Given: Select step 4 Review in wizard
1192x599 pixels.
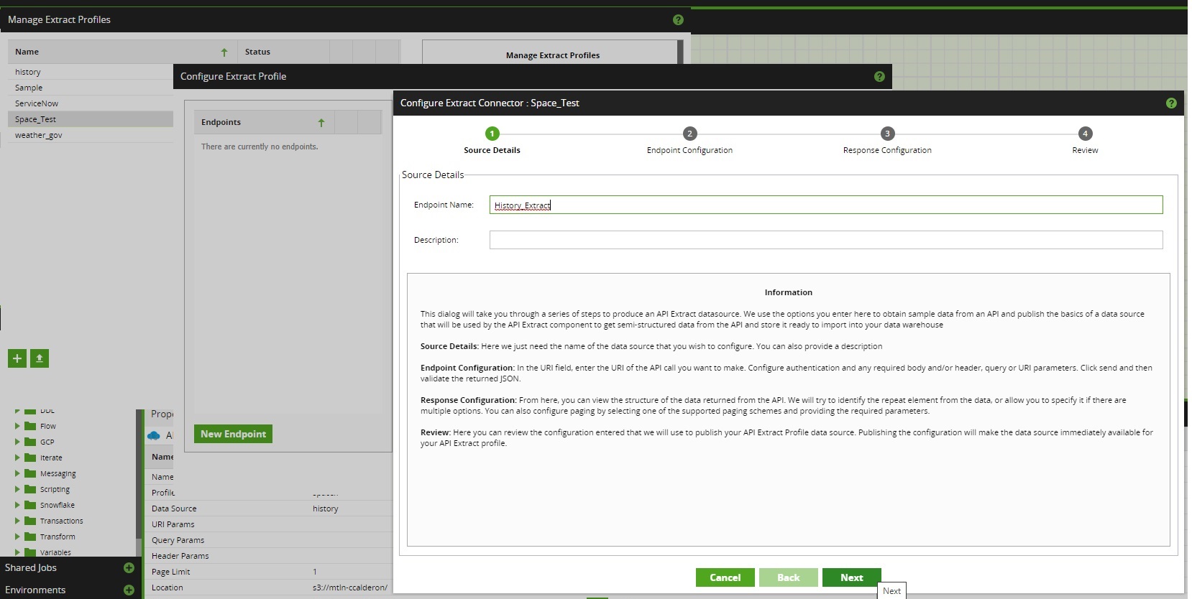Looking at the screenshot, I should click(1085, 134).
